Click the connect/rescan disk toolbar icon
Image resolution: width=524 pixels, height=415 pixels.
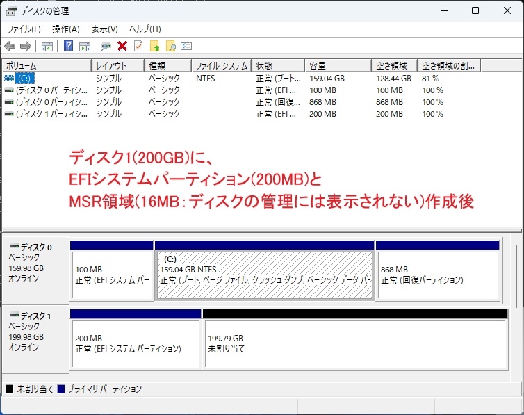click(106, 46)
